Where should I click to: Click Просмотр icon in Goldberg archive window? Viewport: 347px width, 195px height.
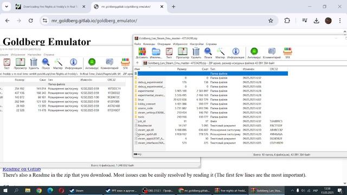click(x=183, y=53)
